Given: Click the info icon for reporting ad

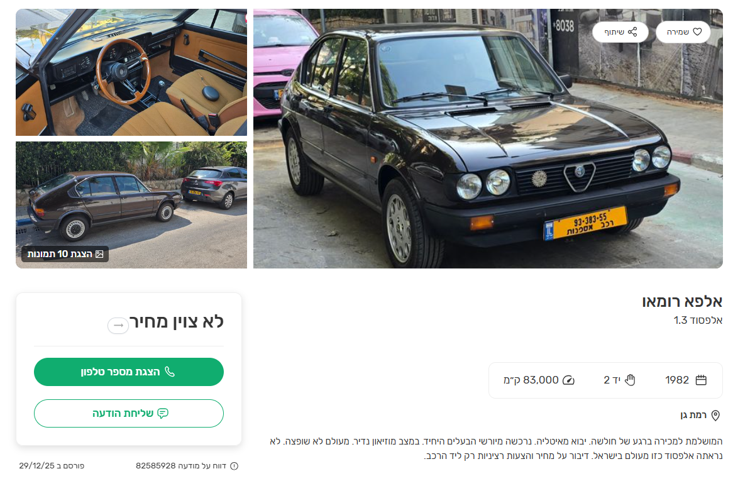Looking at the screenshot, I should [234, 466].
